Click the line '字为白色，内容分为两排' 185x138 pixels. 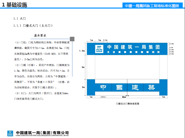tap(41, 77)
